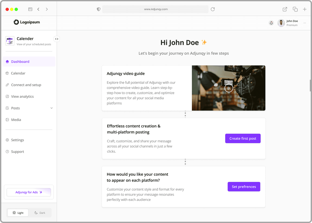Viewport: 312px width, 223px height.
Task: Switch to Dark mode
Action: pos(40,213)
